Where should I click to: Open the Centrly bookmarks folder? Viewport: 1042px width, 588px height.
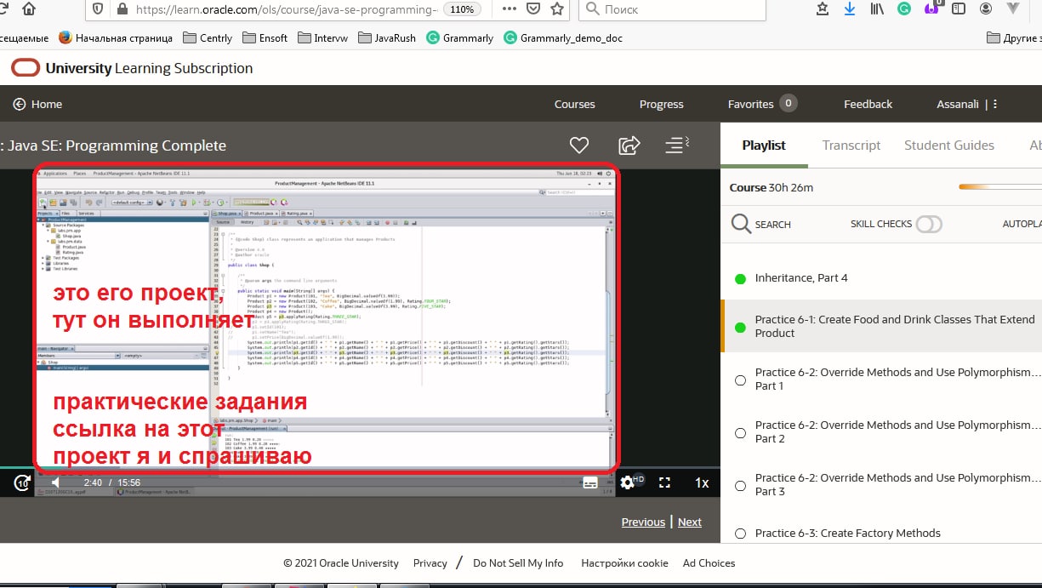click(207, 37)
